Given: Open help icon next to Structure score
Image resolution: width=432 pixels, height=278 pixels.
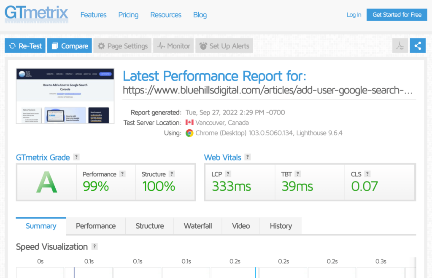Looking at the screenshot, I should (172, 174).
